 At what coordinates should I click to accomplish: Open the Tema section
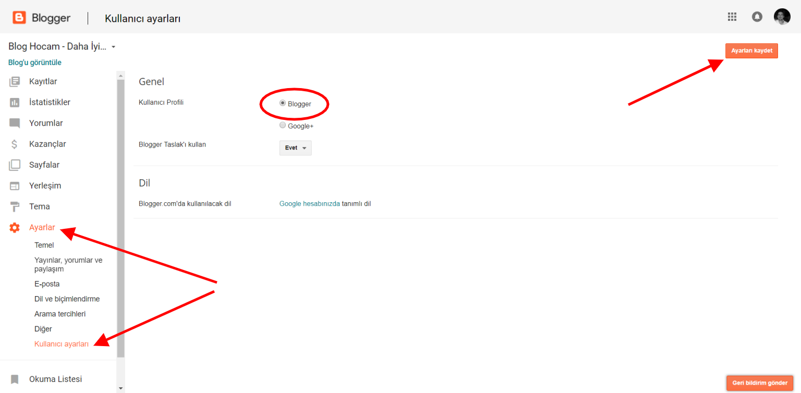pos(40,206)
